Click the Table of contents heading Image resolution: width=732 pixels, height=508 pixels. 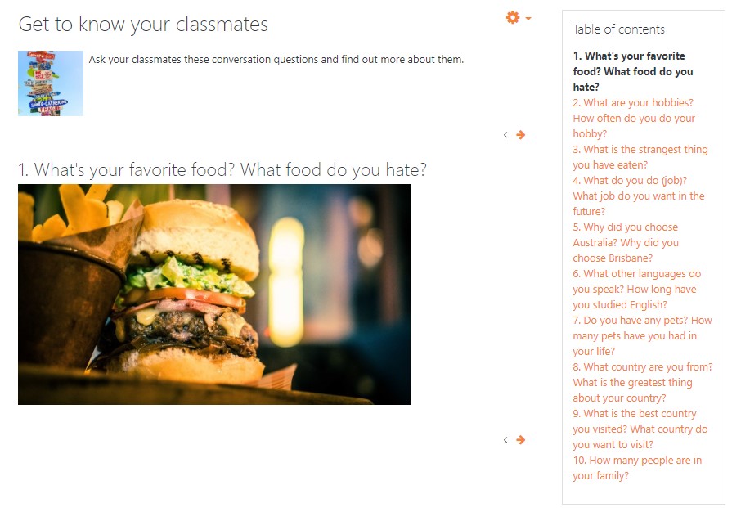pyautogui.click(x=618, y=29)
